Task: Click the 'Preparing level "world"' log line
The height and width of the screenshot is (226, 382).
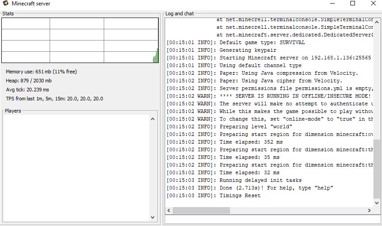Action: tap(229, 127)
